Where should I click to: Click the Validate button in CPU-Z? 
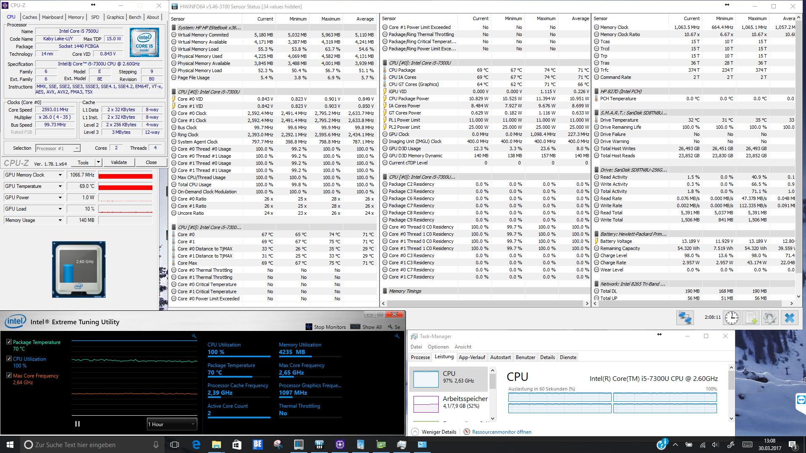point(119,162)
